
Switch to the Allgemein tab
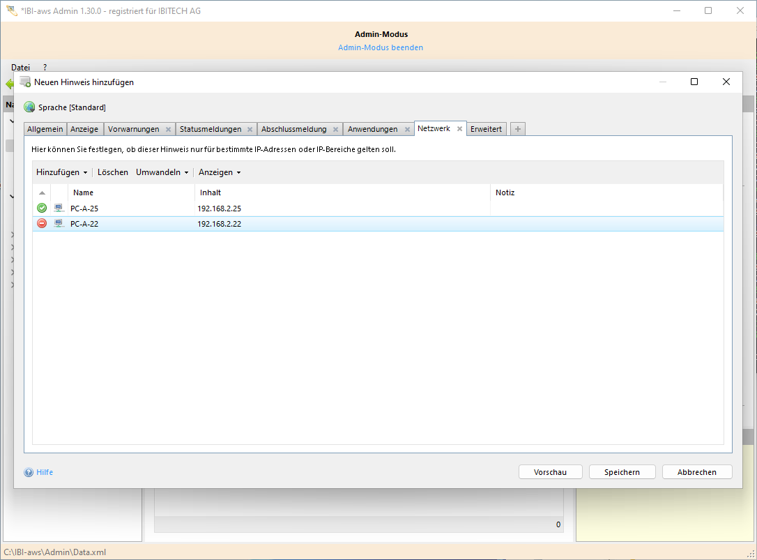click(x=45, y=129)
